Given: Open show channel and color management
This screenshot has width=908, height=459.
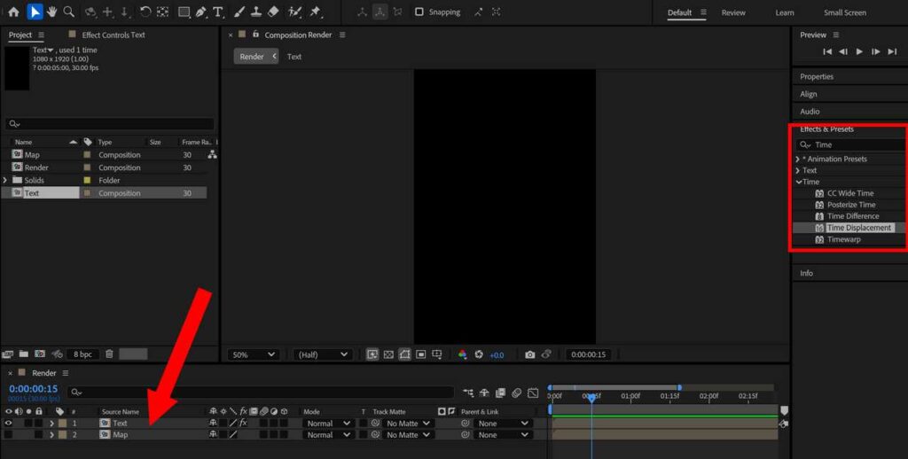Looking at the screenshot, I should pyautogui.click(x=462, y=354).
